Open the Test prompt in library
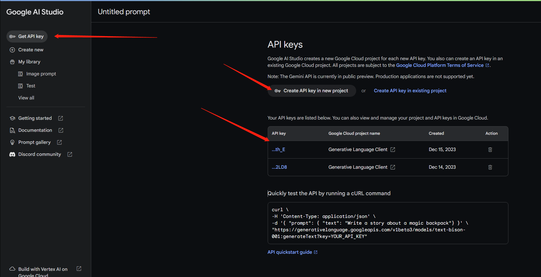The height and width of the screenshot is (277, 541). pyautogui.click(x=31, y=86)
